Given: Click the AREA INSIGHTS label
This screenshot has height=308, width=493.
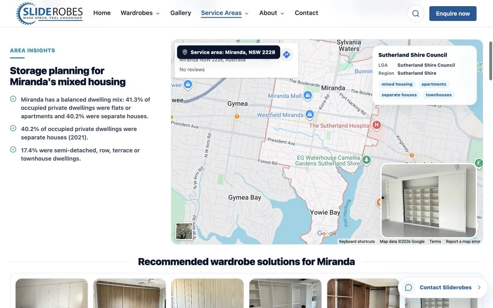Looking at the screenshot, I should point(32,51).
